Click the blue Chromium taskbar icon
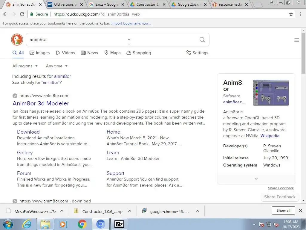306x230 pixels. [x=100, y=224]
